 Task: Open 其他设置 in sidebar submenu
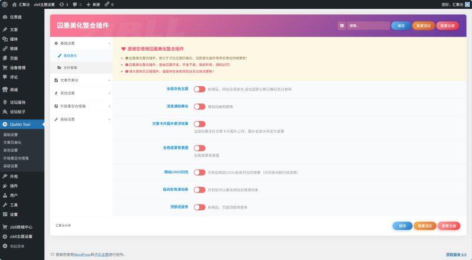(x=11, y=150)
